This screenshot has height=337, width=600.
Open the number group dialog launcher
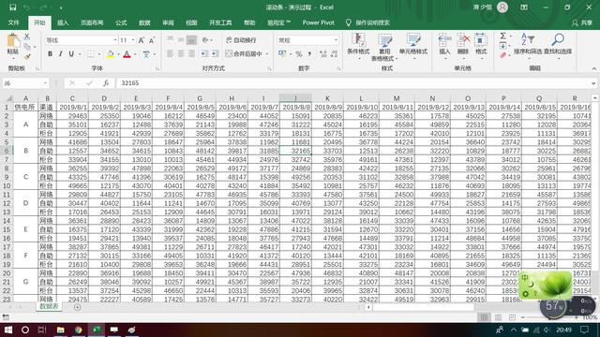338,68
